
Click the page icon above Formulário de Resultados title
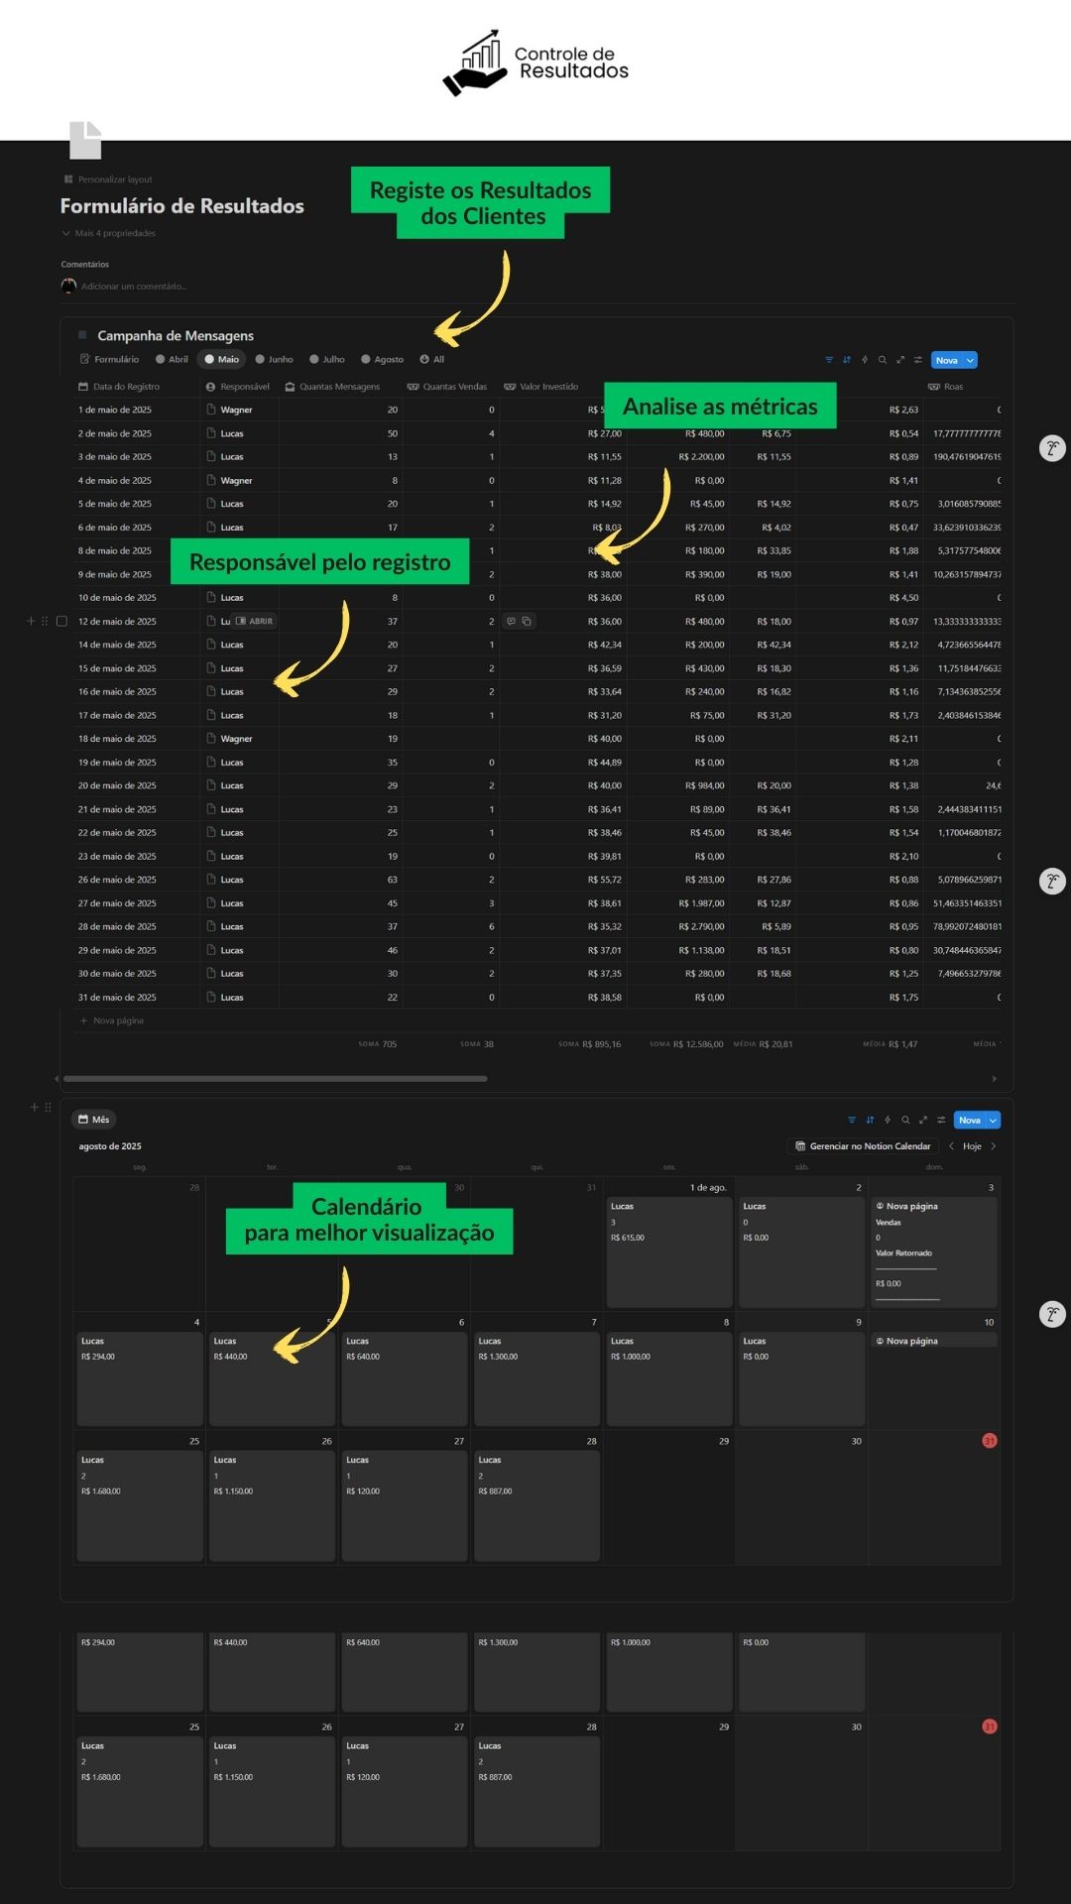coord(85,140)
